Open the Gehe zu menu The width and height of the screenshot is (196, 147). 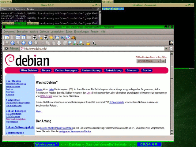[x=44, y=32]
